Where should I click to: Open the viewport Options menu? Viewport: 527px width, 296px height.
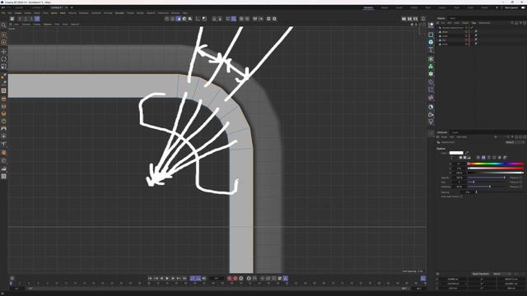48,24
